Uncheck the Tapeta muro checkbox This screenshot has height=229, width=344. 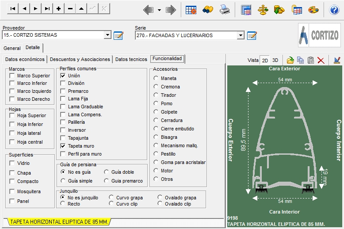pyautogui.click(x=63, y=146)
